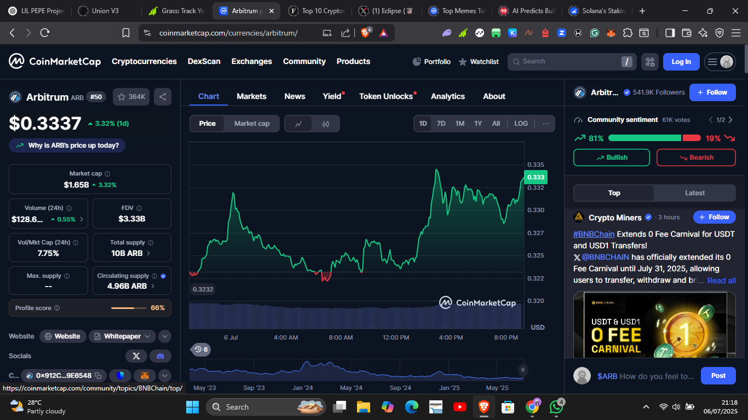Screen dimensions: 748x420
Task: Set chart range to 7D
Action: (441, 124)
